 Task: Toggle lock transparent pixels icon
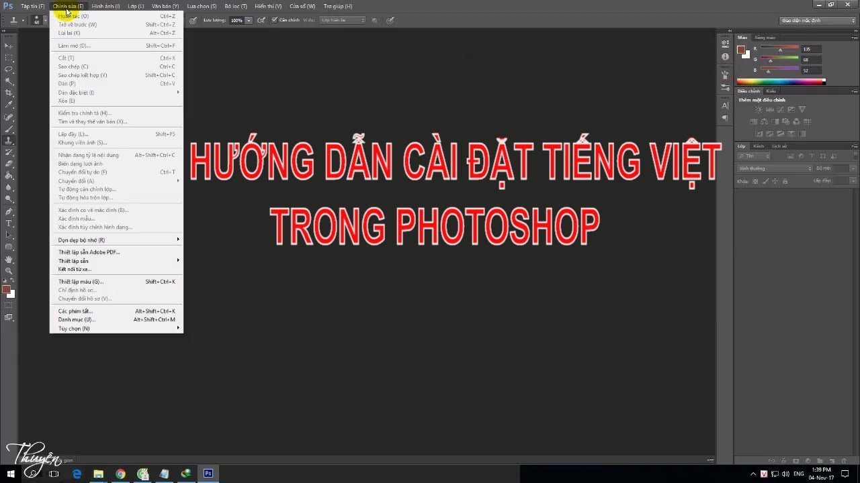tap(756, 181)
